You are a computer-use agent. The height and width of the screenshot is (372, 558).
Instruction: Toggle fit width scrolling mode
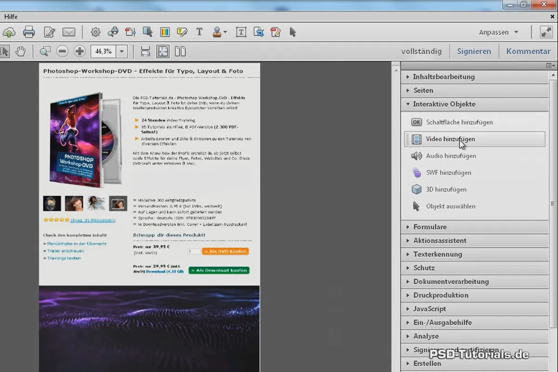[146, 51]
